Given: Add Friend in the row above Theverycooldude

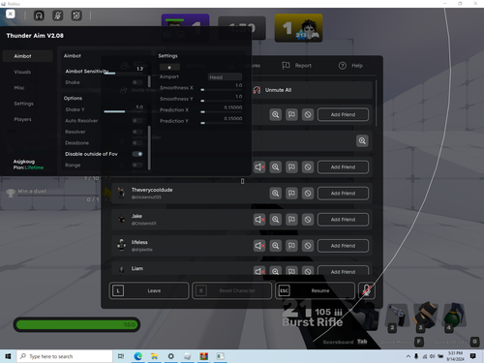Looking at the screenshot, I should [x=343, y=167].
